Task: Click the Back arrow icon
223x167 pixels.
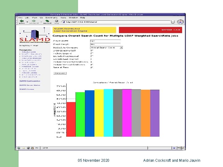Action: coord(22,21)
